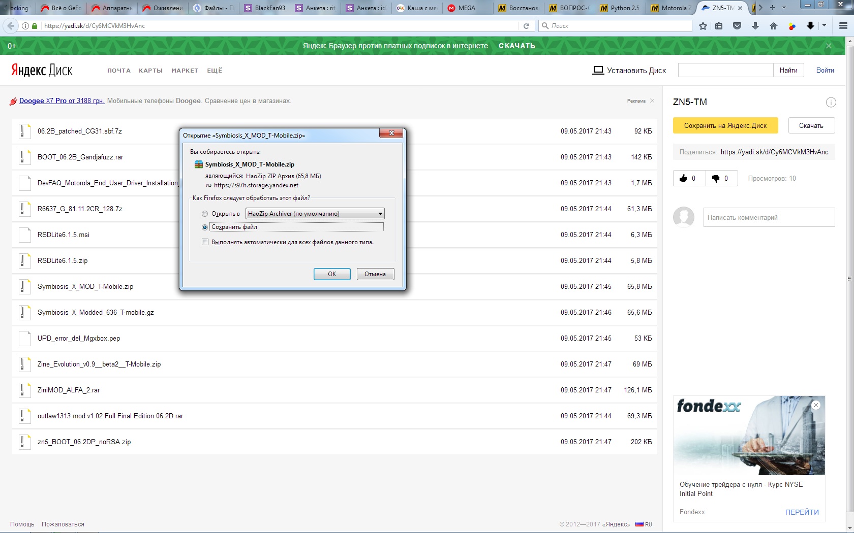Click the archive icon of 06.2B_patched_CG31.sbf.7z
Screen dimensions: 854x533
24,131
